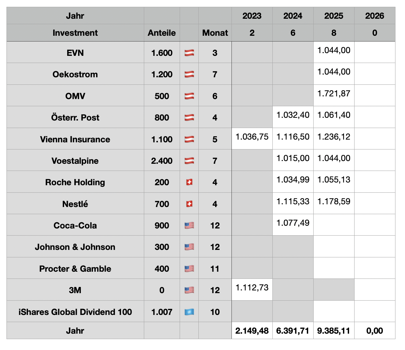Select the 2023 column header cell

click(252, 16)
